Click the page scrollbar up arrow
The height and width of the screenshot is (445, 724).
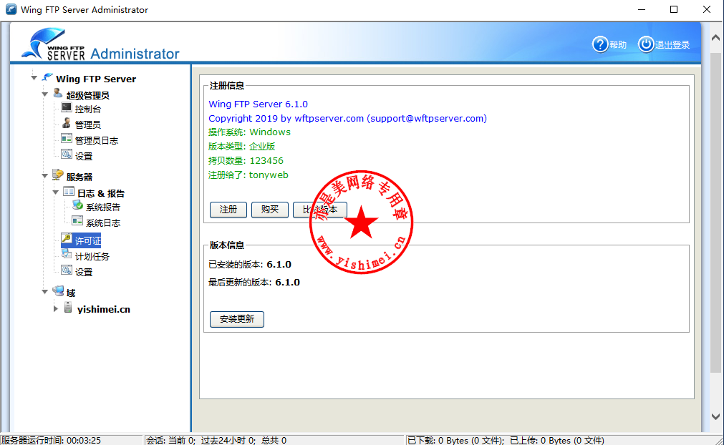[x=715, y=38]
